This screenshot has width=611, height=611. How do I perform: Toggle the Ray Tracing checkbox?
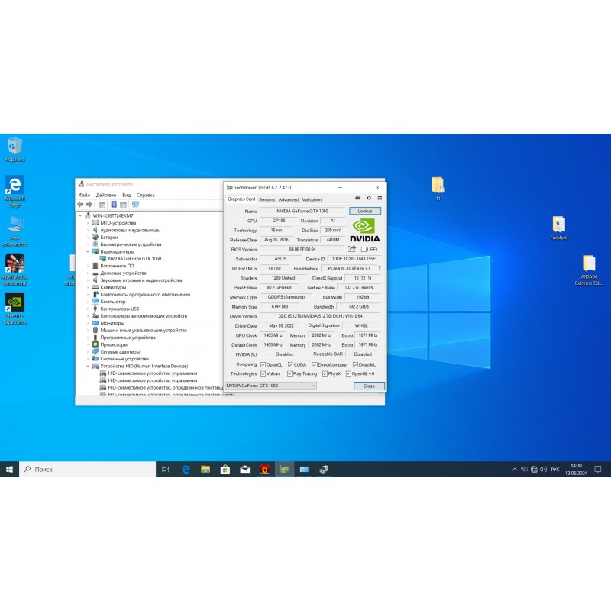pos(289,373)
